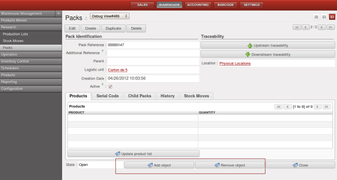The width and height of the screenshot is (337, 180).
Task: Expand the Operation menu section
Action: [x=9, y=55]
